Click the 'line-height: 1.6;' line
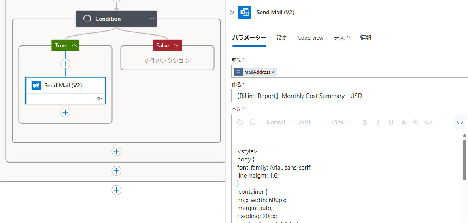The height and width of the screenshot is (223, 468). point(258,176)
